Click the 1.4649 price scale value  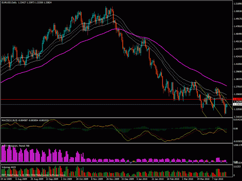tap(238, 34)
